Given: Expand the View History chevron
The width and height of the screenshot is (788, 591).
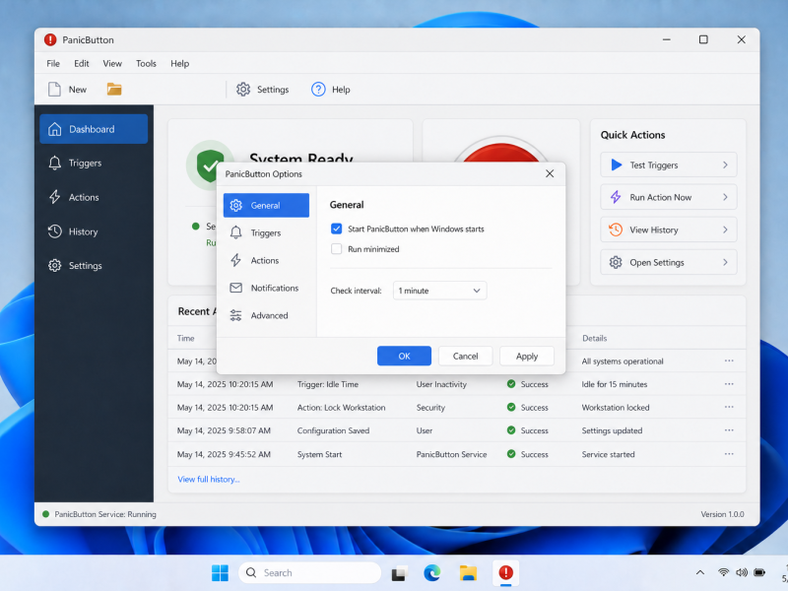Looking at the screenshot, I should 725,230.
